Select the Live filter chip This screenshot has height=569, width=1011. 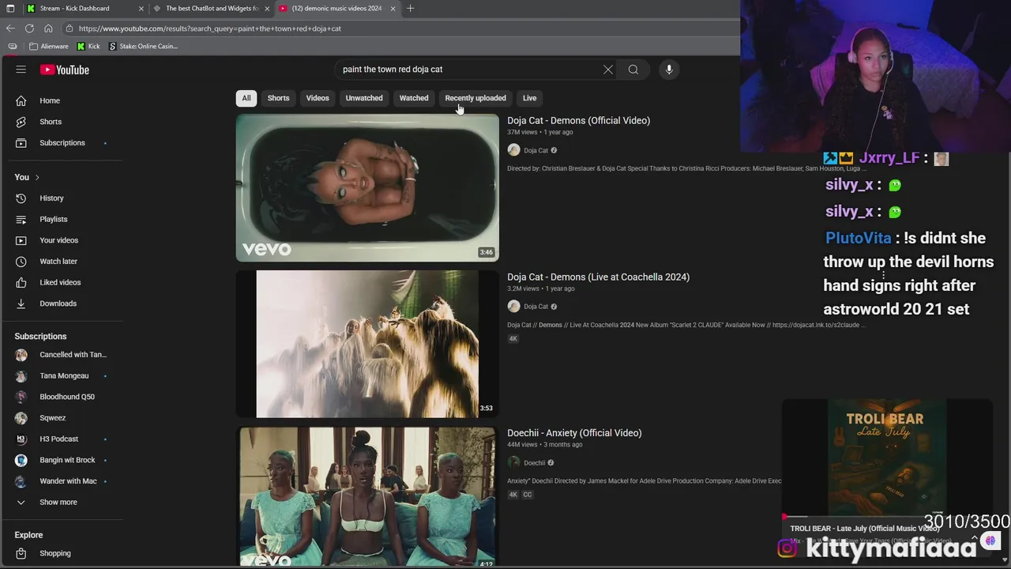pyautogui.click(x=529, y=98)
